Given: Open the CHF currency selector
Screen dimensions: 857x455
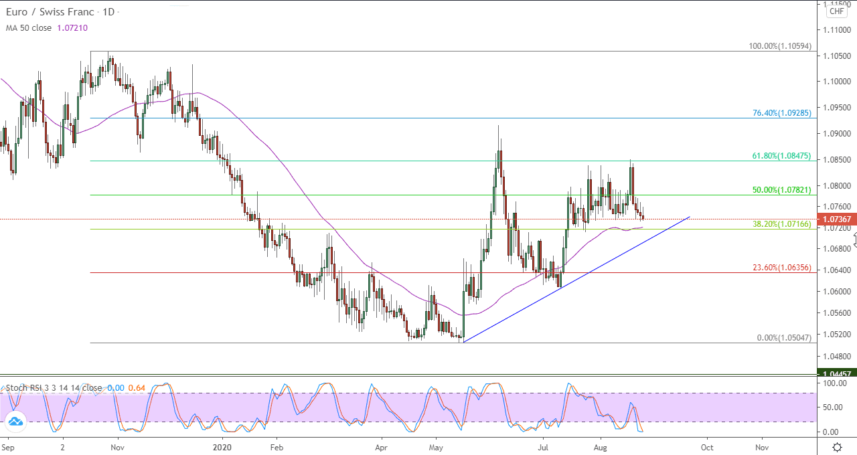Looking at the screenshot, I should (x=837, y=11).
